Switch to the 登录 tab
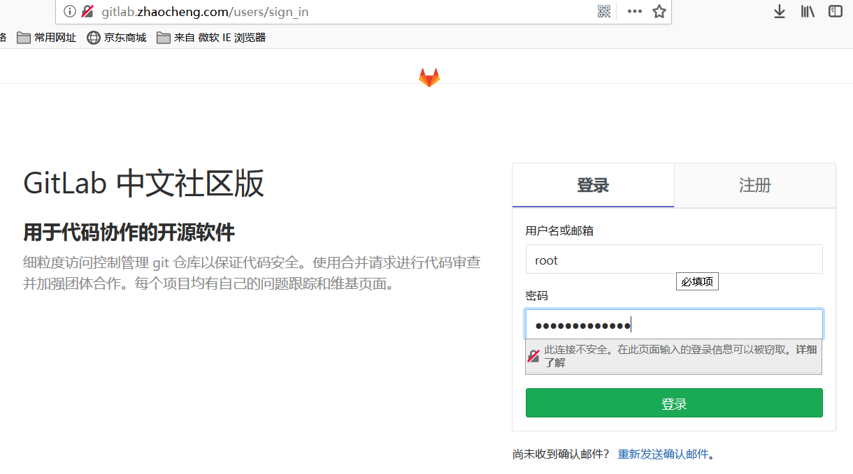853x474 pixels. (593, 185)
